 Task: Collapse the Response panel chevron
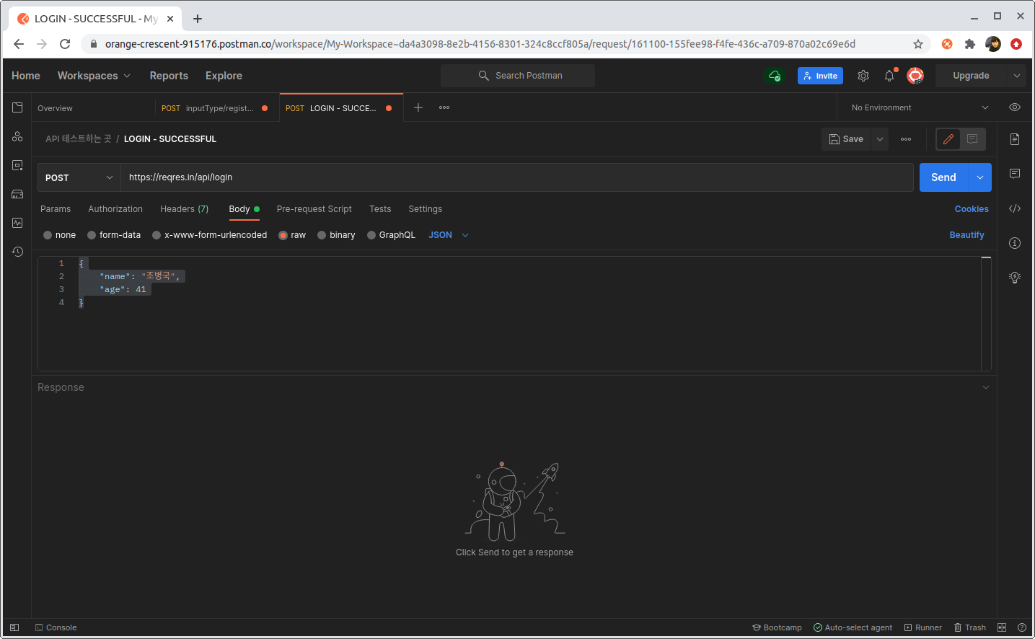(x=986, y=387)
